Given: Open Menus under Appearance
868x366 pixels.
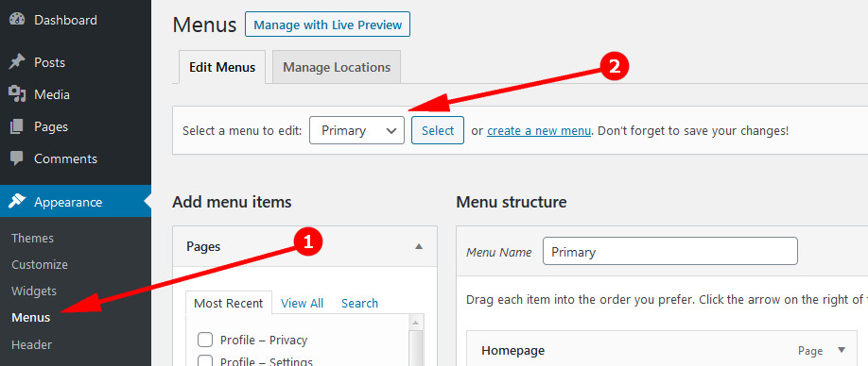Looking at the screenshot, I should 31,318.
